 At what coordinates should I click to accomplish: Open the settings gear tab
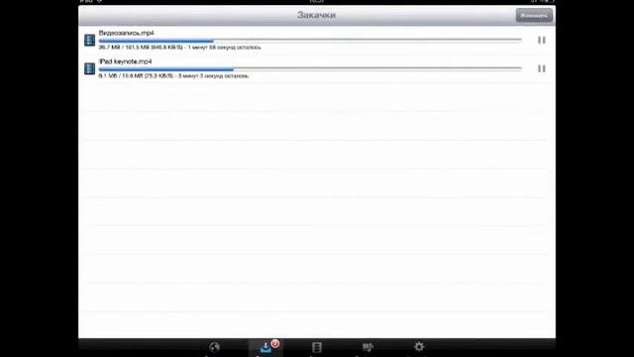tap(419, 346)
